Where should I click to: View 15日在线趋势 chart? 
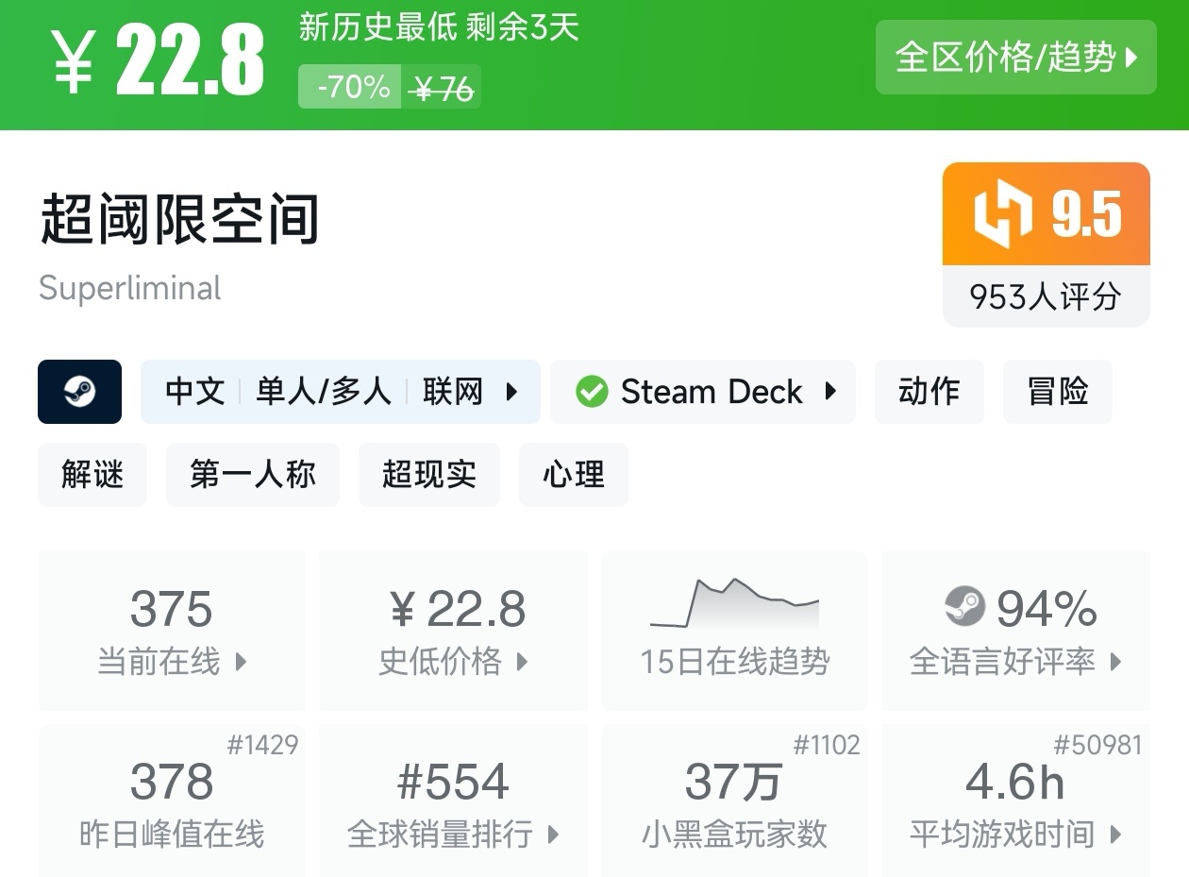coord(734,631)
